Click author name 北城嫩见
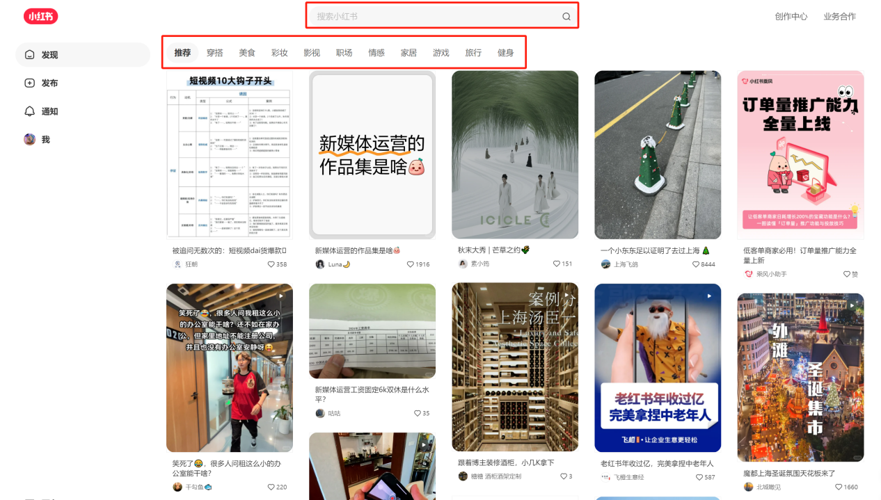This screenshot has height=500, width=881. pyautogui.click(x=768, y=487)
